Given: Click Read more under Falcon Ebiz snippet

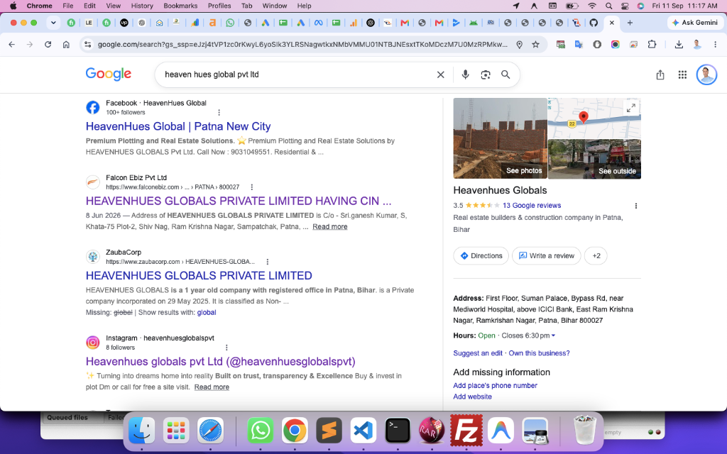Looking at the screenshot, I should tap(329, 226).
